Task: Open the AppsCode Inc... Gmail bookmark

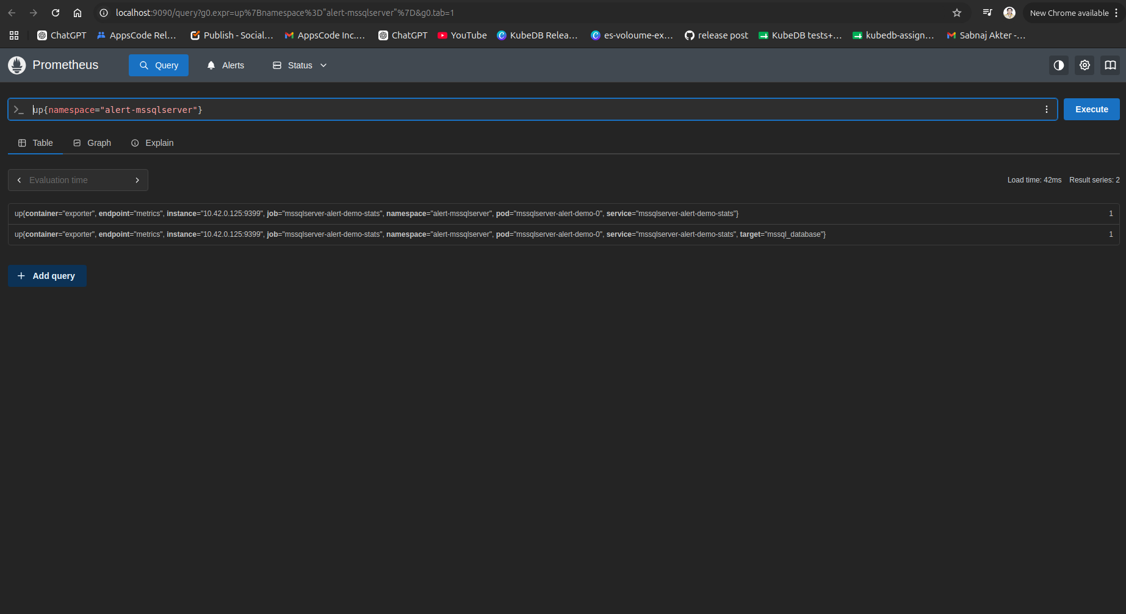Action: [x=325, y=35]
